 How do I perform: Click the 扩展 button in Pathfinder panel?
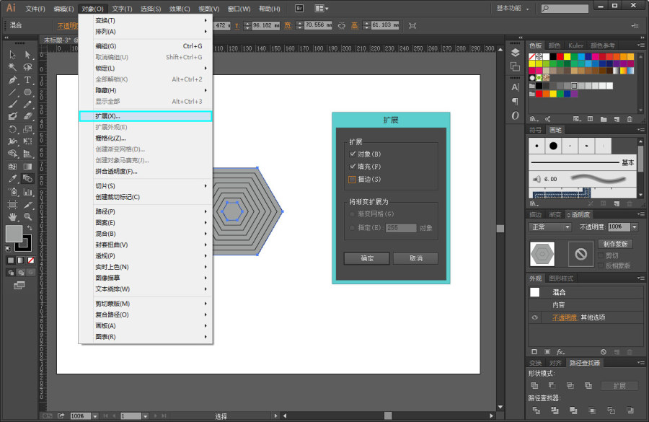point(619,385)
